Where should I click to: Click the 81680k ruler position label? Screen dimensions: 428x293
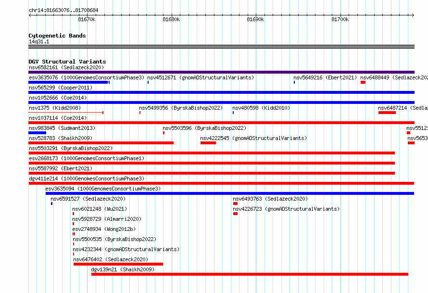[x=171, y=19]
